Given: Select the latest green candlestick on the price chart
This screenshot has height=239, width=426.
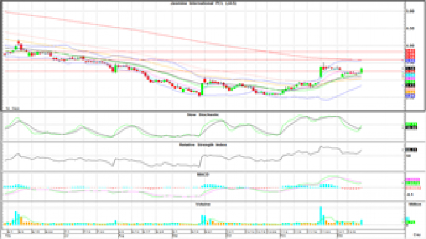Looking at the screenshot, I should 362,70.
